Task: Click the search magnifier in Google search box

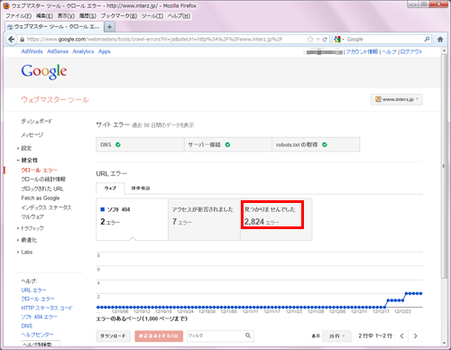Action: pyautogui.click(x=427, y=39)
